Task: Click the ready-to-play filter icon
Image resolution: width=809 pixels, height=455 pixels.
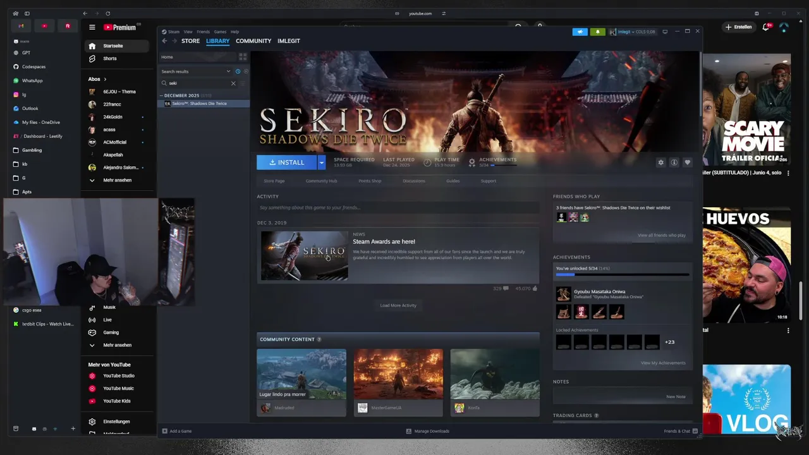Action: click(x=246, y=71)
